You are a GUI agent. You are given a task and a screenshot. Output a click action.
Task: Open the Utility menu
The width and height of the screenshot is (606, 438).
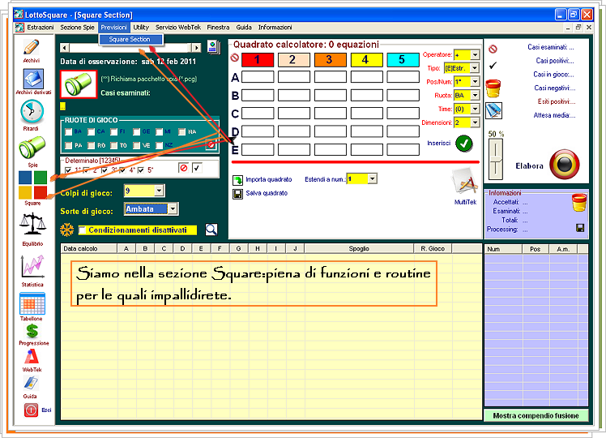click(141, 28)
